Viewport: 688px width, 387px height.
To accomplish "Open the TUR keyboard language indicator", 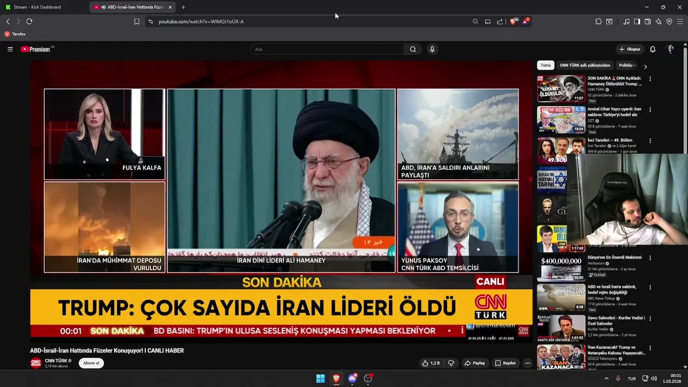I will (632, 378).
